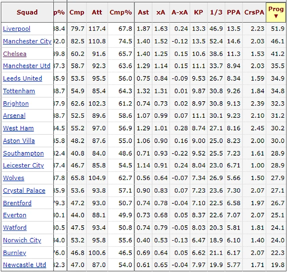Select Norwich City's Ast value 0.40
The height and width of the screenshot is (273, 288).
[143, 240]
